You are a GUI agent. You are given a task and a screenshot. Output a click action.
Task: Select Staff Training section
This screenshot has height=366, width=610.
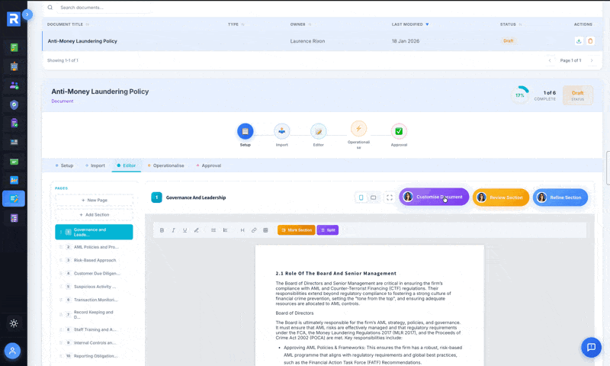click(x=94, y=329)
